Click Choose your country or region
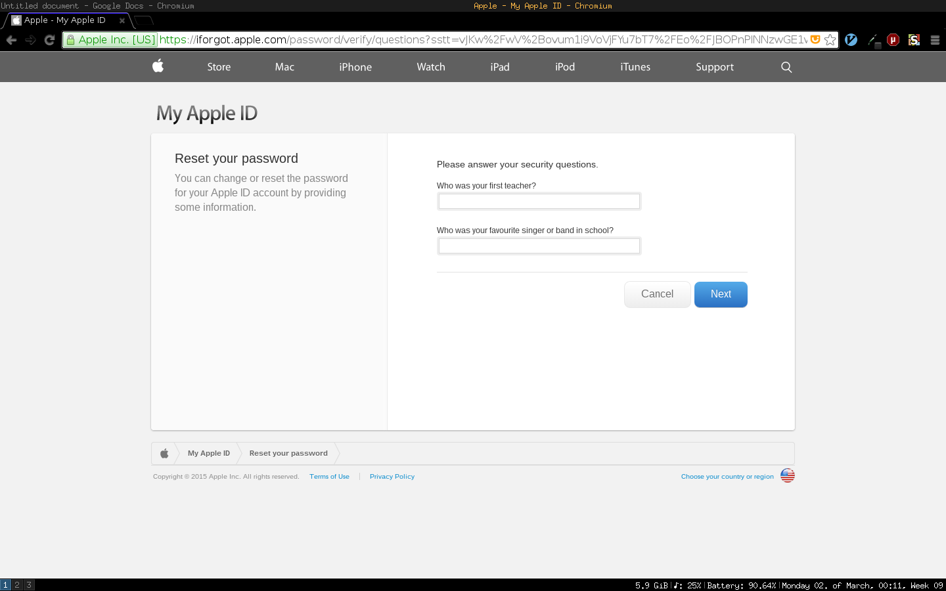This screenshot has height=591, width=946. [727, 477]
